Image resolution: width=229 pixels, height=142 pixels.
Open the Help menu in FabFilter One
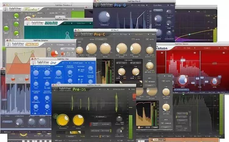93,63
